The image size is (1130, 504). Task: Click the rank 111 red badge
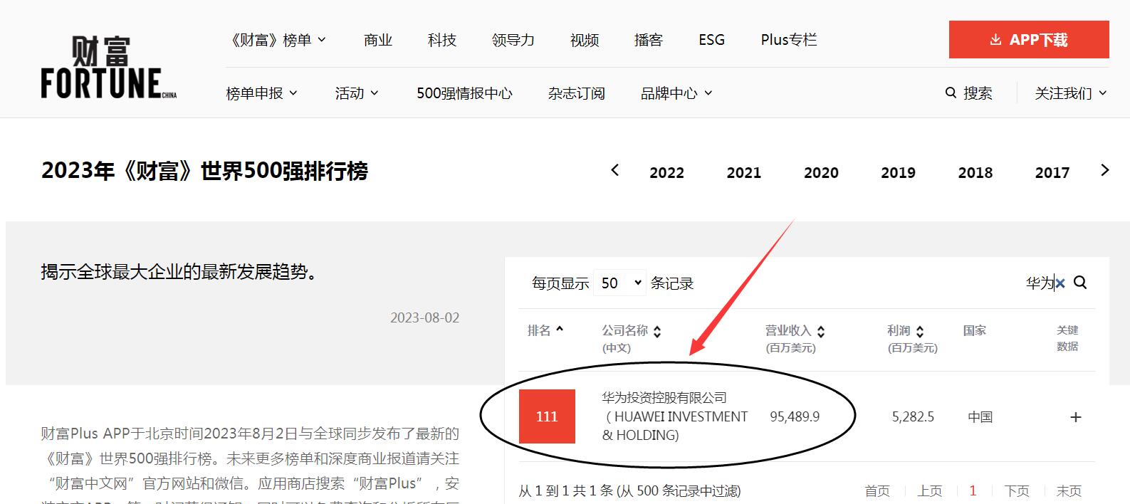pos(547,416)
